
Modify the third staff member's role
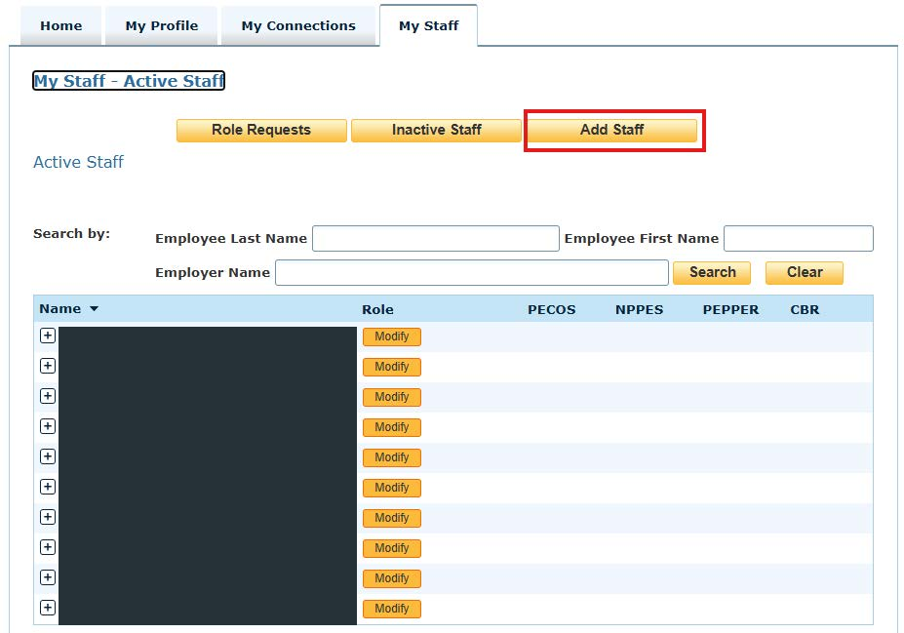(x=392, y=397)
